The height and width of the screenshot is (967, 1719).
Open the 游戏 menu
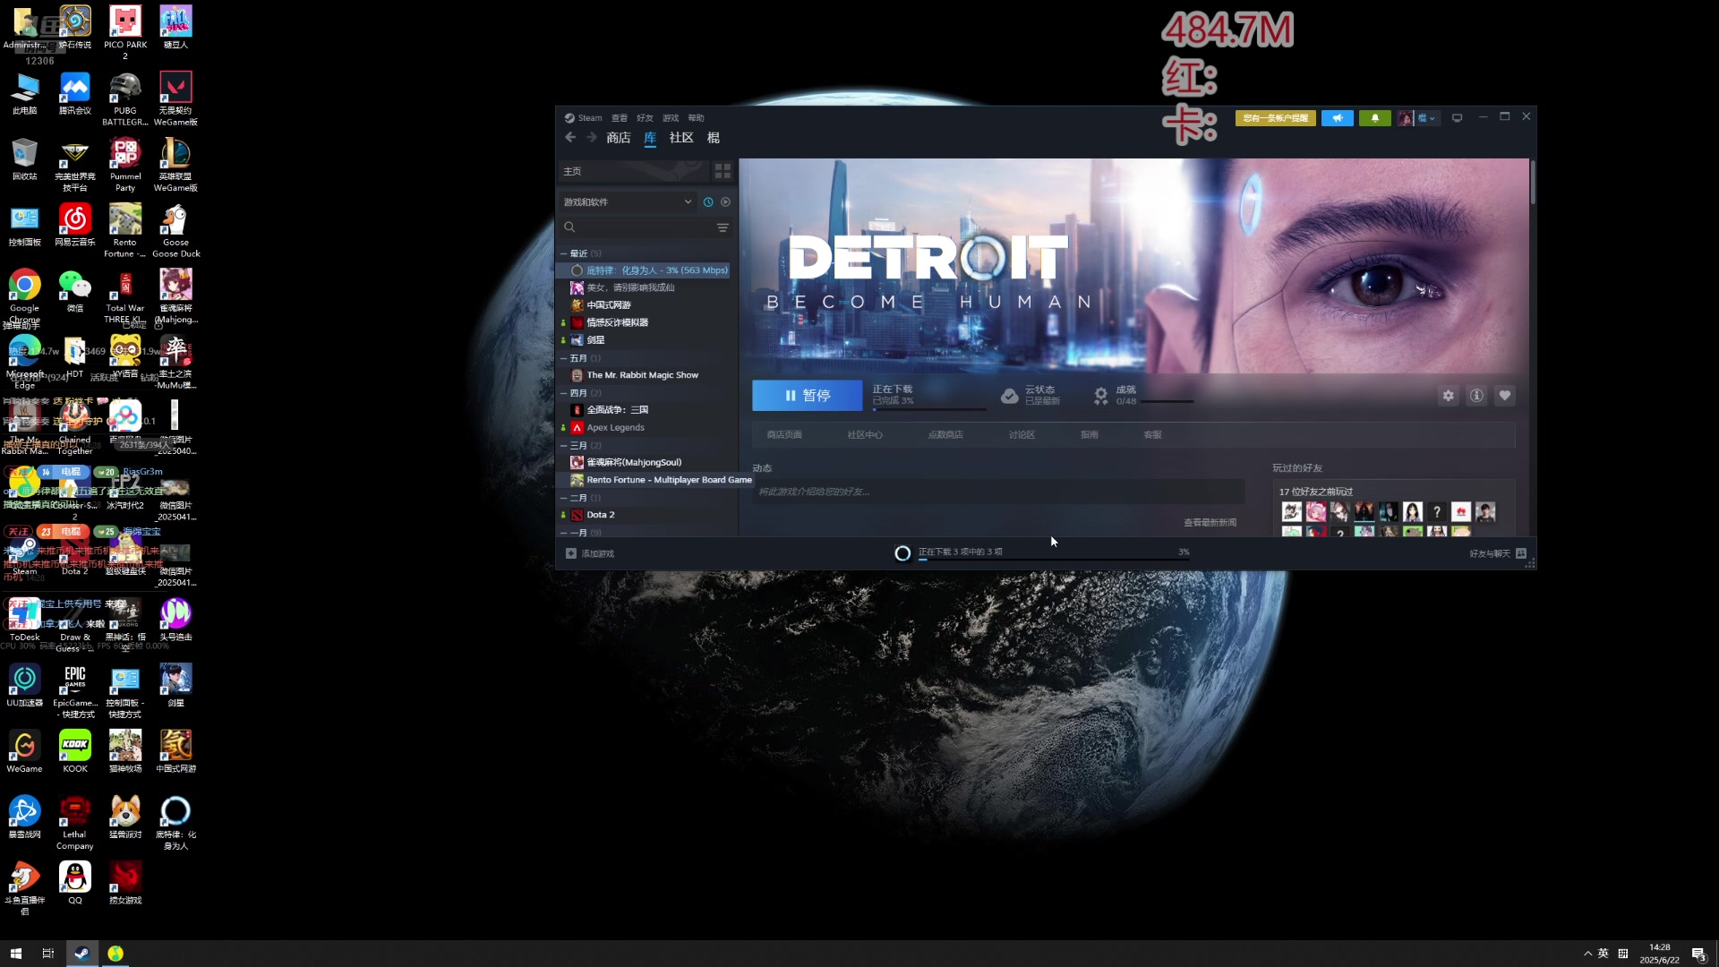click(x=670, y=118)
